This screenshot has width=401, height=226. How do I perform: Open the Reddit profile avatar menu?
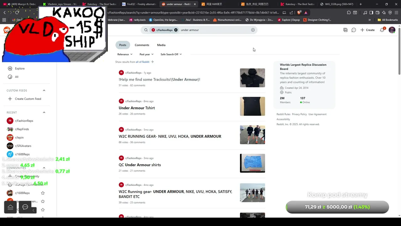(x=392, y=30)
